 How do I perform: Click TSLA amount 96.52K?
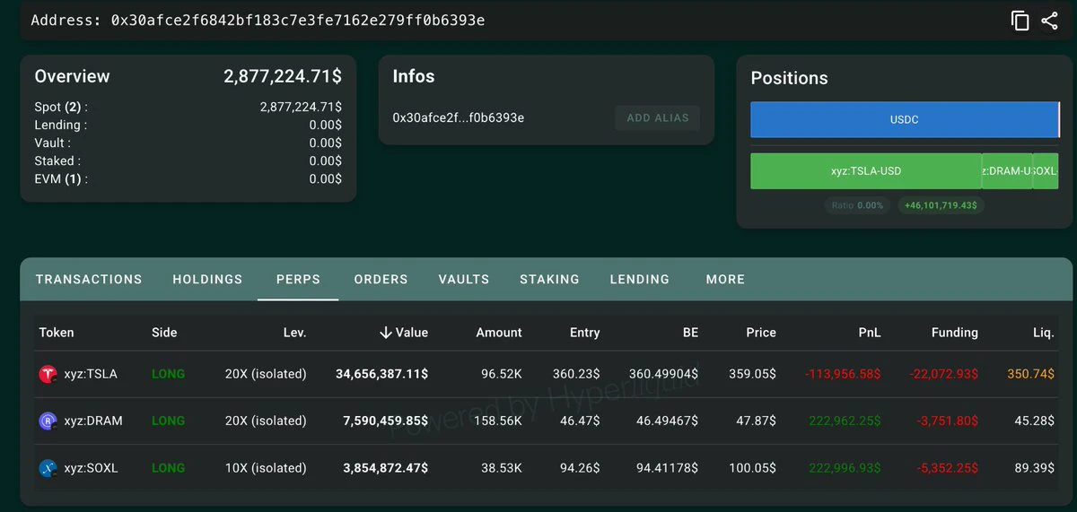point(502,374)
